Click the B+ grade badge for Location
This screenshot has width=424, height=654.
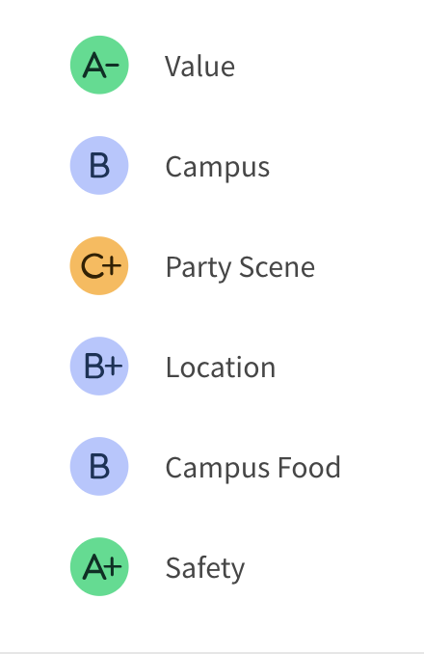tap(99, 366)
